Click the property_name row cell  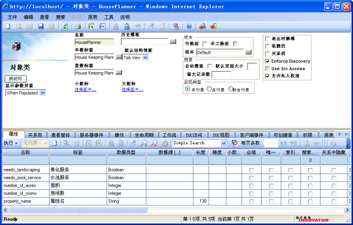click(25, 201)
